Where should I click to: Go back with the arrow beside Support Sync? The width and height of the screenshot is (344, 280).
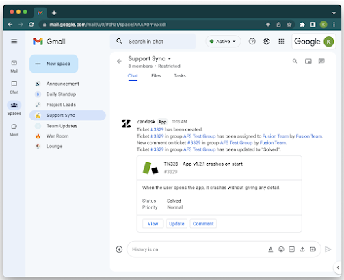[119, 61]
